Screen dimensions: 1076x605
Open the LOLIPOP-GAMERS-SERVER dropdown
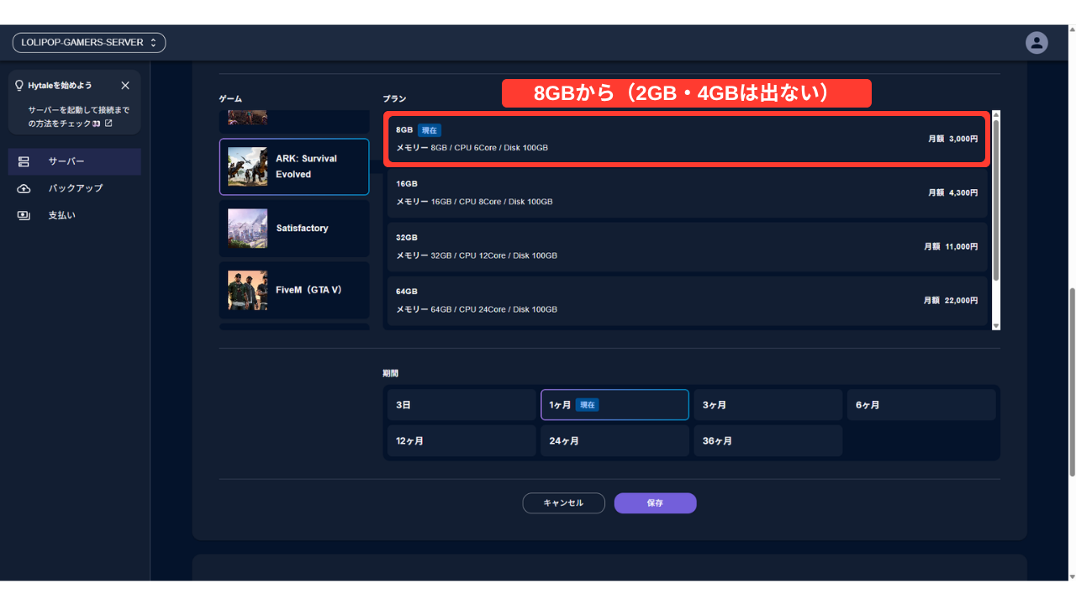[x=89, y=43]
